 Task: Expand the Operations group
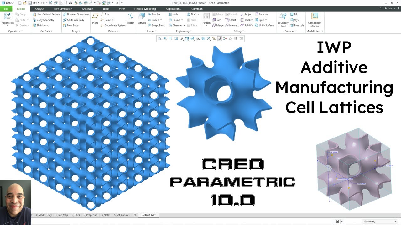[15, 31]
